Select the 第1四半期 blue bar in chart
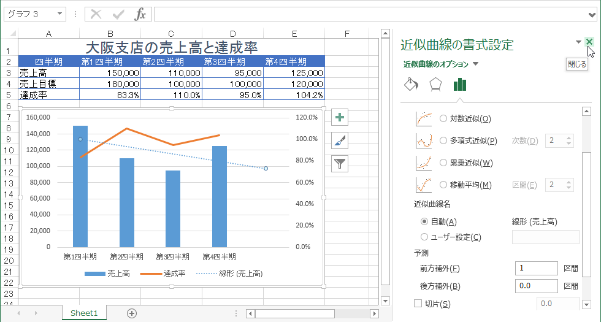Screen dimensions: 601x322 pyautogui.click(x=80, y=186)
